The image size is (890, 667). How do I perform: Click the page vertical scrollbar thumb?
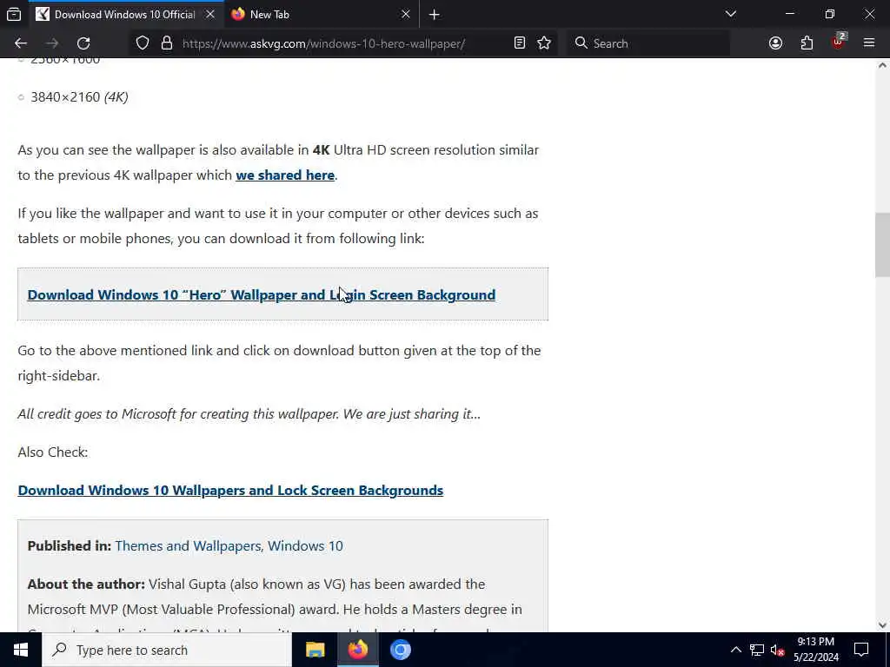(882, 244)
